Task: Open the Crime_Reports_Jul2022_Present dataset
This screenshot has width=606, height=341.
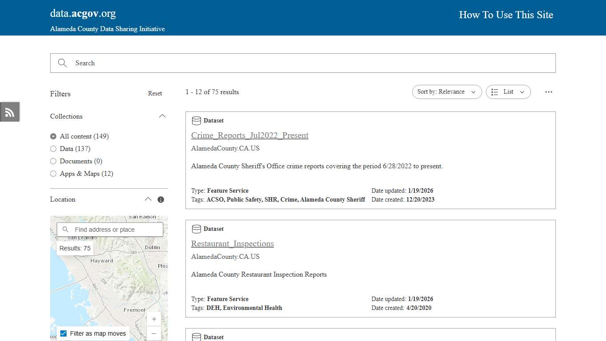Action: (250, 135)
